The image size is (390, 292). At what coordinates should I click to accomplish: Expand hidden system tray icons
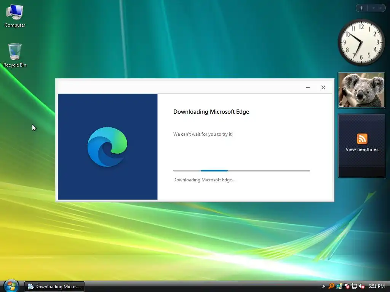tap(323, 286)
